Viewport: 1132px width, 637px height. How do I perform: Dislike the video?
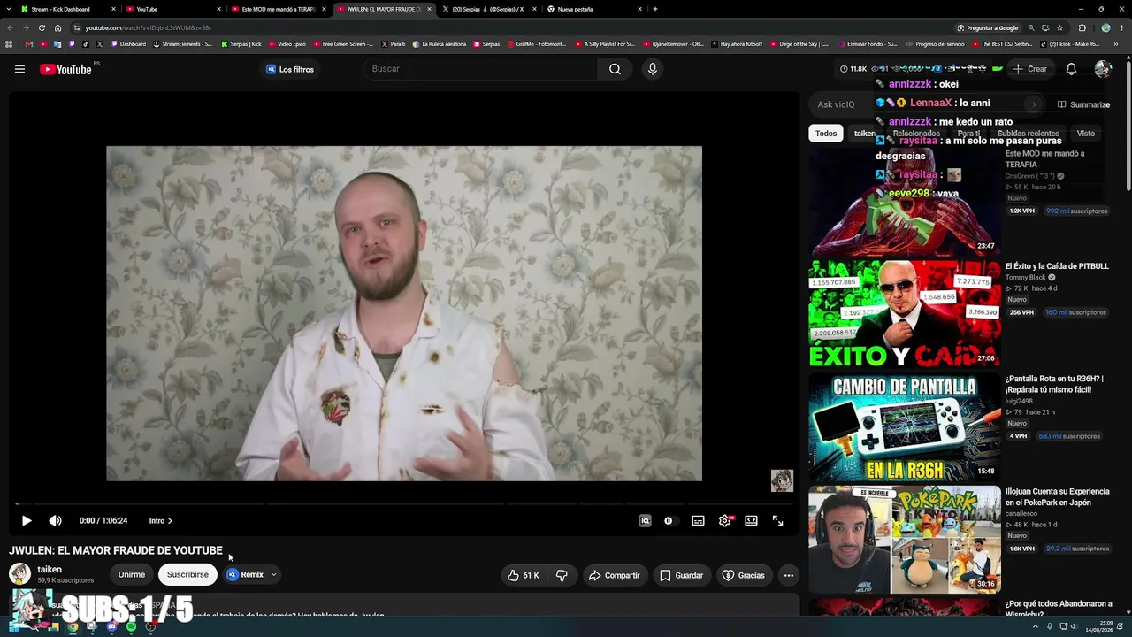562,575
